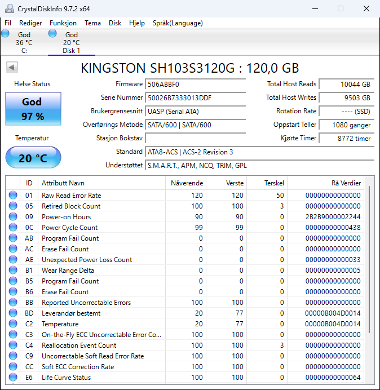Click status orb of Reallocation Event Count
The width and height of the screenshot is (380, 390).
click(13, 345)
